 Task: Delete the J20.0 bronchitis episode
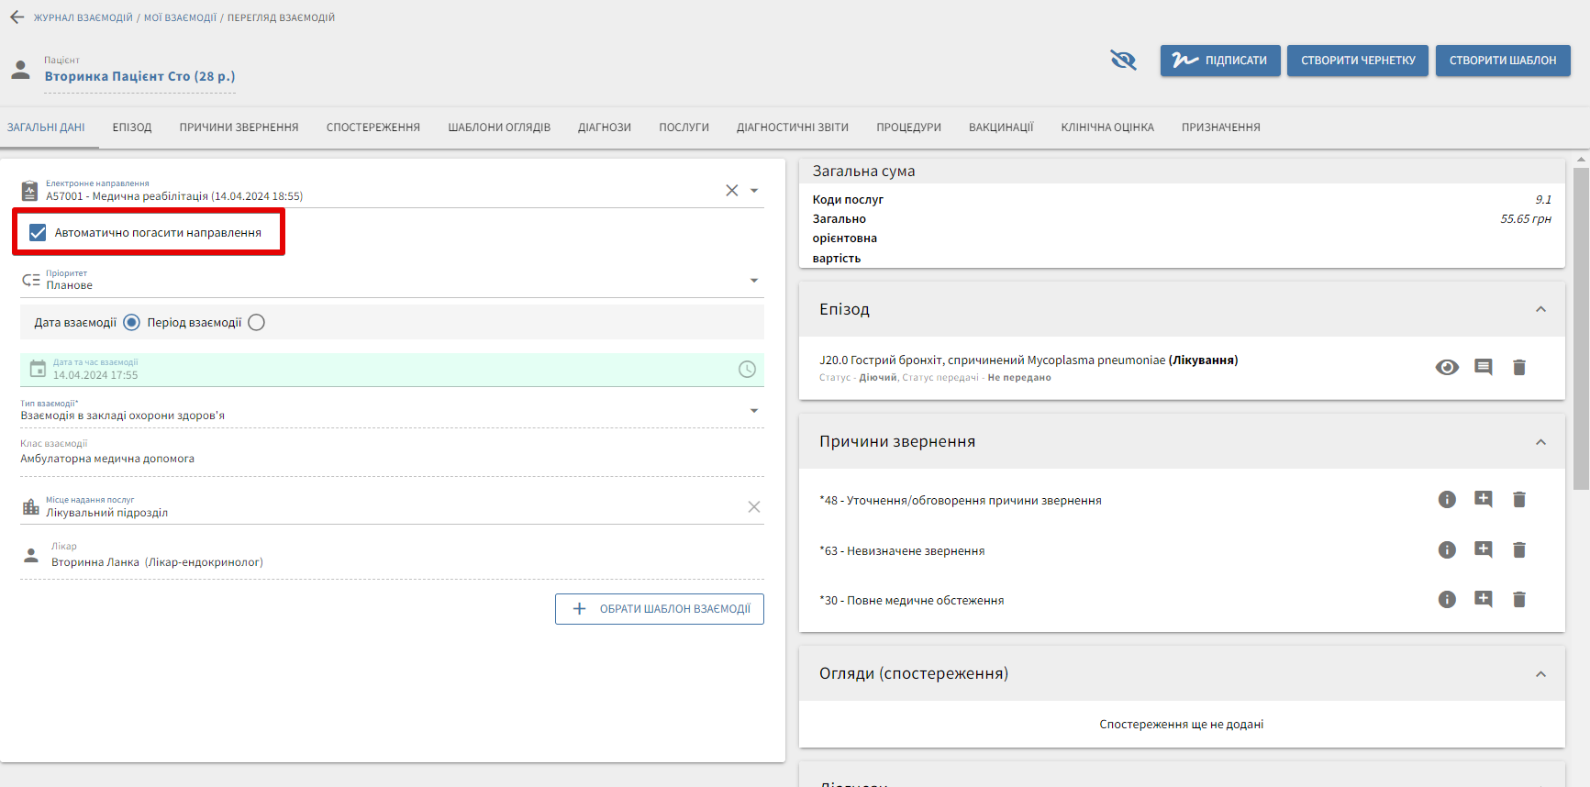click(1518, 368)
